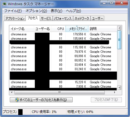Image resolution: width=130 pixels, height=117 pixels.
Task: Select chrome.exe row using 33,240 K
Action: pyautogui.click(x=63, y=69)
